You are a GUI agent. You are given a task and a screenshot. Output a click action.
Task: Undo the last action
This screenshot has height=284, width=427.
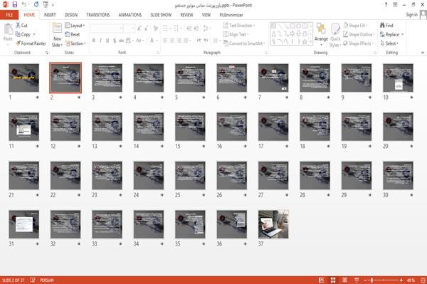pyautogui.click(x=24, y=4)
